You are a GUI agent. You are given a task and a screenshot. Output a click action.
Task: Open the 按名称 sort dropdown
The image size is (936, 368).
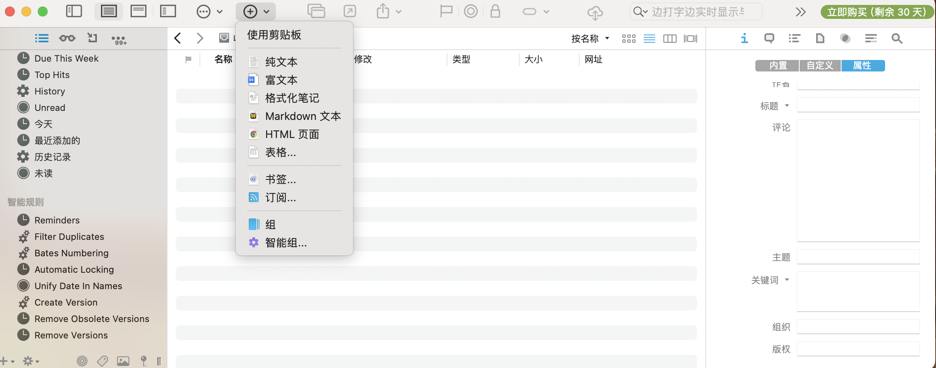coord(590,39)
